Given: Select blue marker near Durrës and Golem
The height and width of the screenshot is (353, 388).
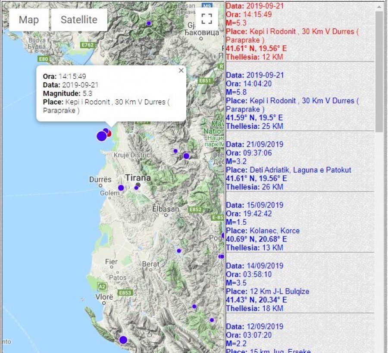Looking at the screenshot, I should pyautogui.click(x=121, y=188).
